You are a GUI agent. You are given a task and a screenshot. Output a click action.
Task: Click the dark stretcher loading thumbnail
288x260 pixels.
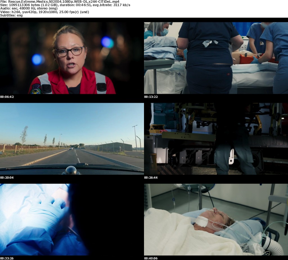coord(216,139)
